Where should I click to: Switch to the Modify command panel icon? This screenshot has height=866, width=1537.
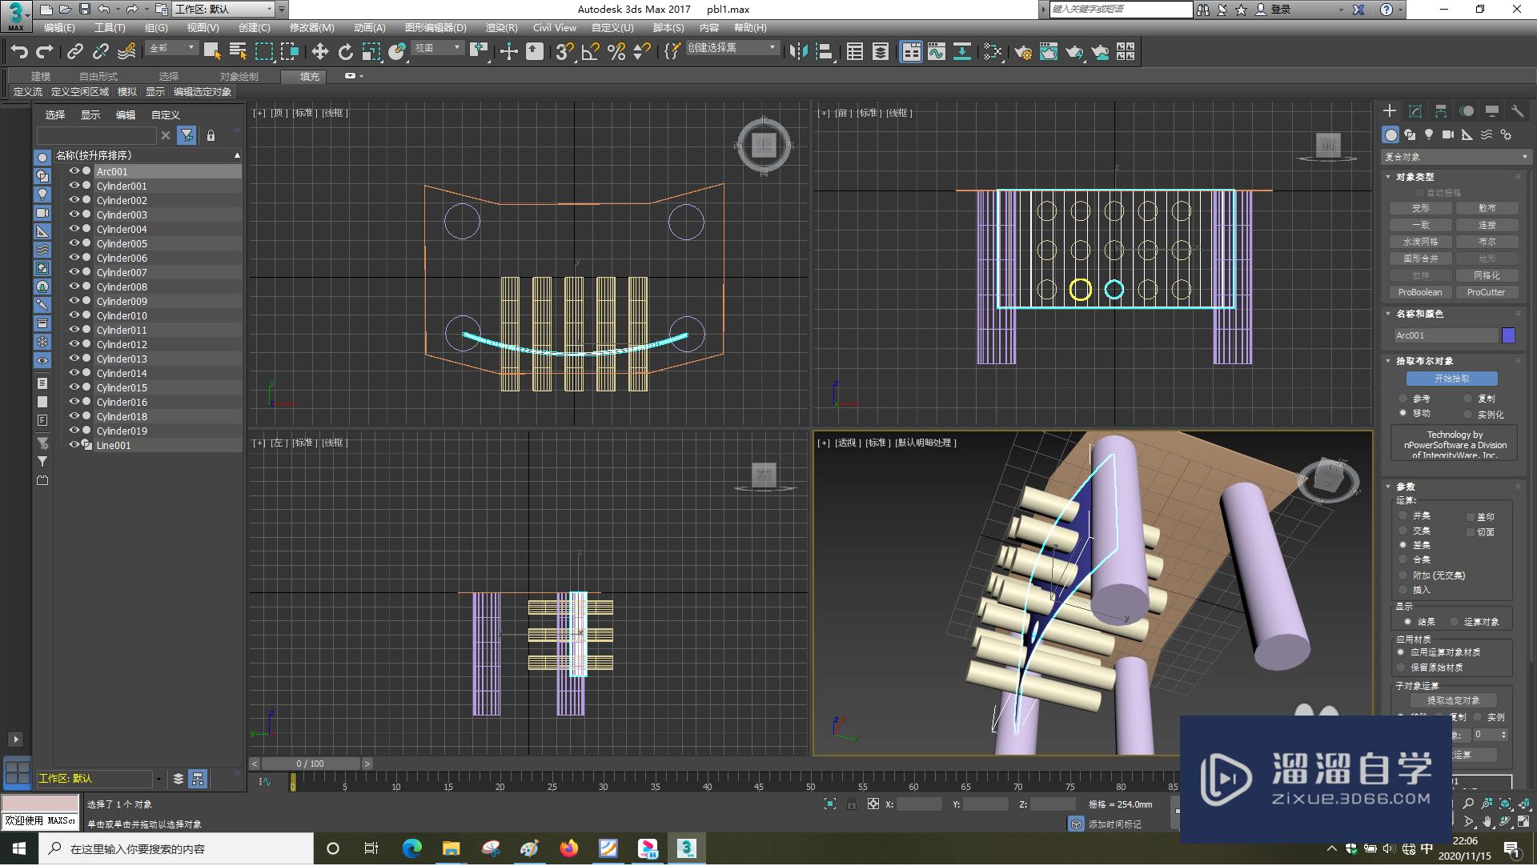click(x=1414, y=110)
